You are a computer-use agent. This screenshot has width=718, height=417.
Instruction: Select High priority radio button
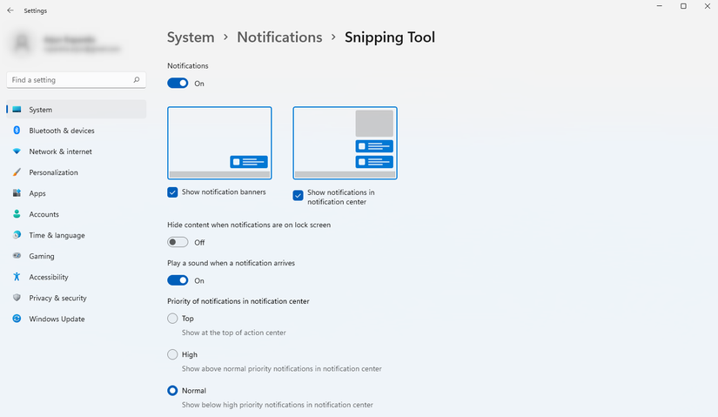click(172, 354)
